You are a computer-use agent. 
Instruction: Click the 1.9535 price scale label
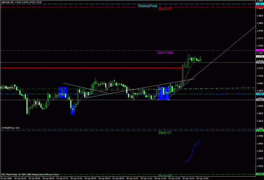(260, 158)
